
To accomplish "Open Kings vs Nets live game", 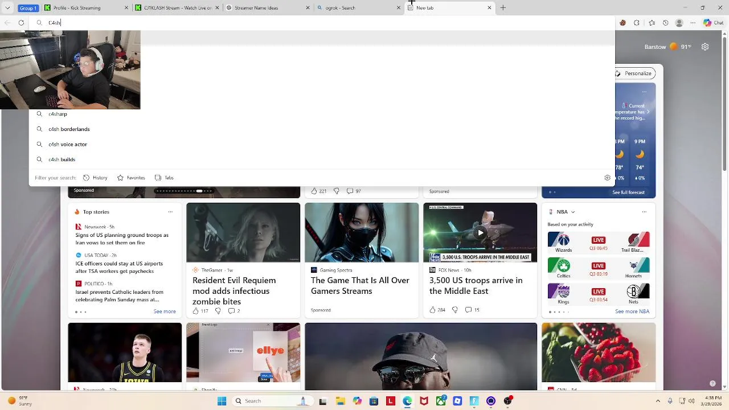I will (x=598, y=294).
